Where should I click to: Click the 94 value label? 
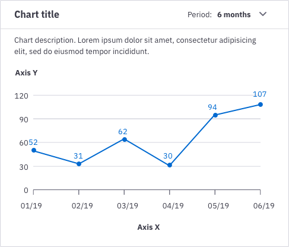point(212,107)
